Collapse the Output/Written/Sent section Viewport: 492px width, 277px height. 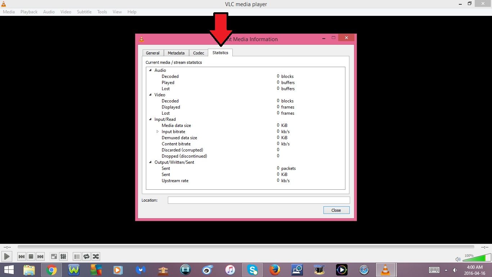(150, 162)
